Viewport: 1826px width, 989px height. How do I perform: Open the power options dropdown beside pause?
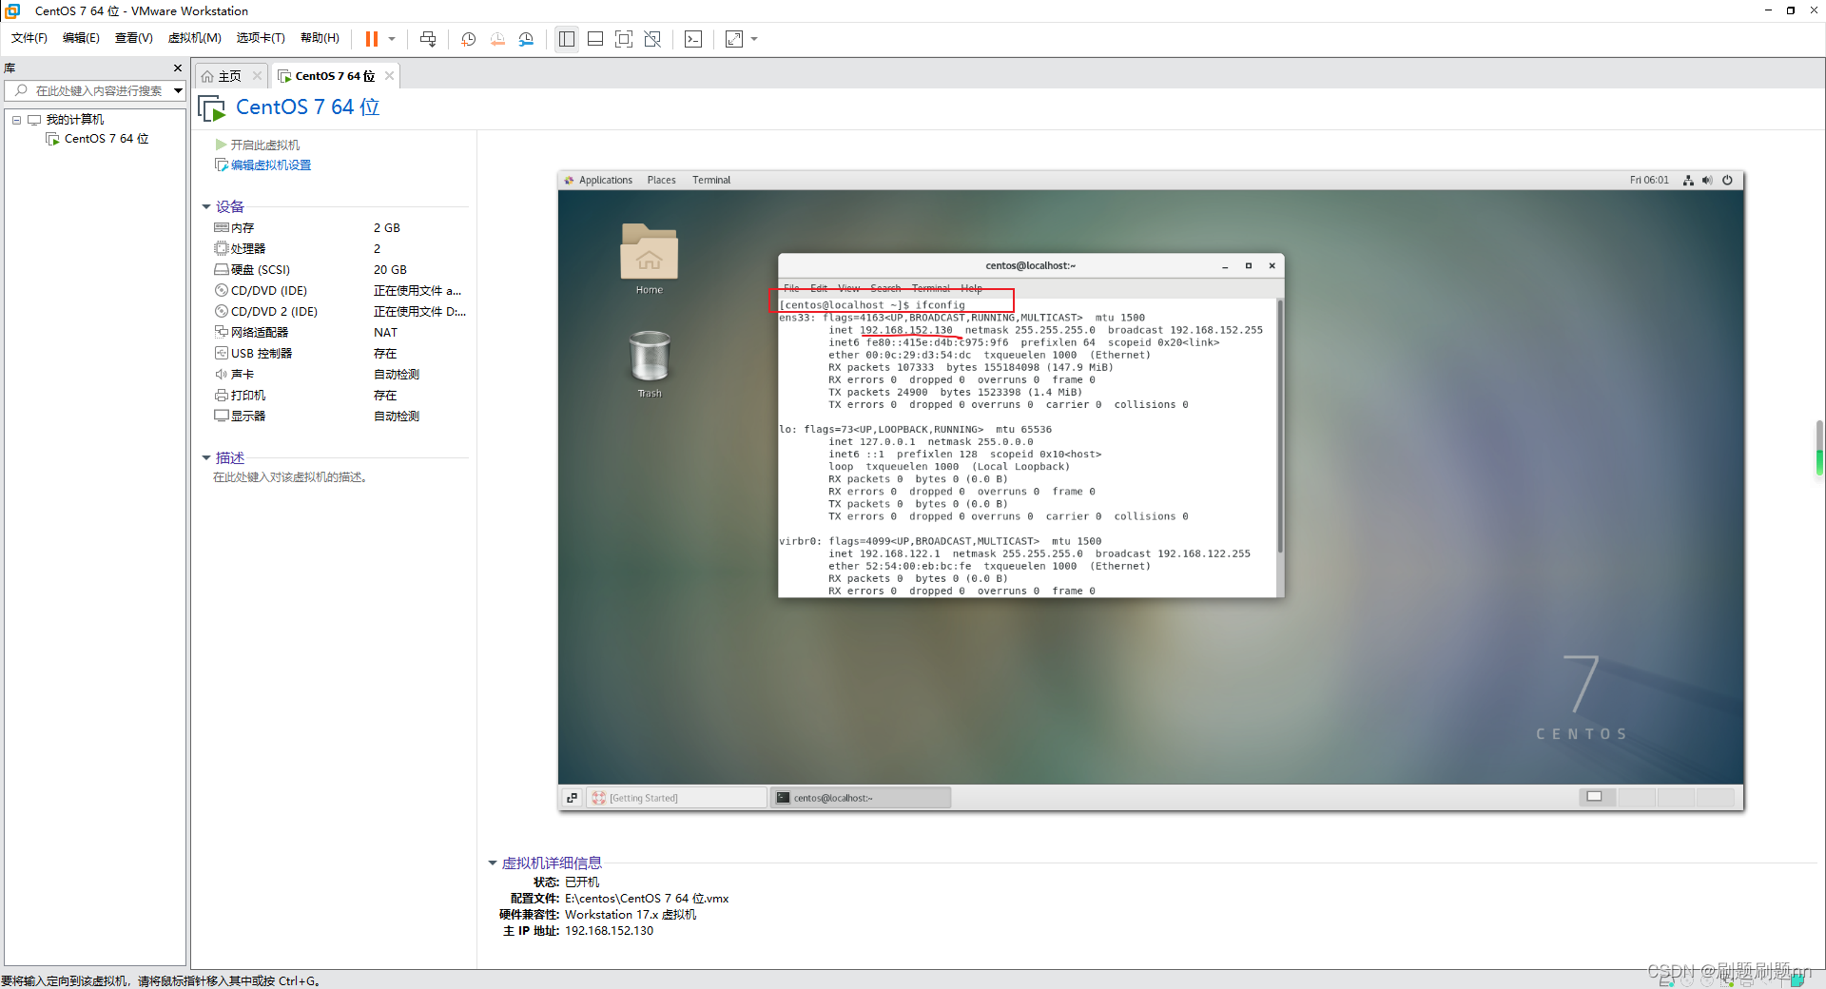pos(392,39)
